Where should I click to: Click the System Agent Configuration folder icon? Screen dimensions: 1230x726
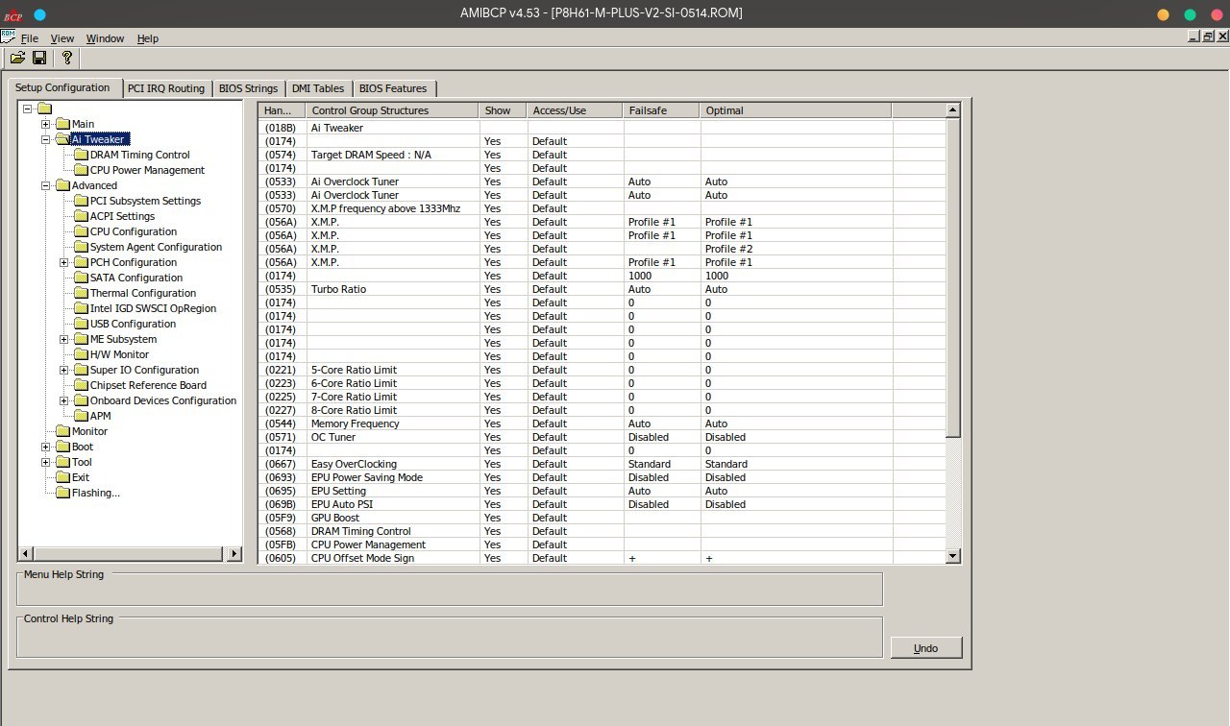(81, 247)
